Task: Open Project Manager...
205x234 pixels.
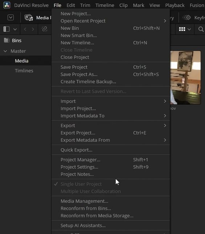Action: point(111,160)
